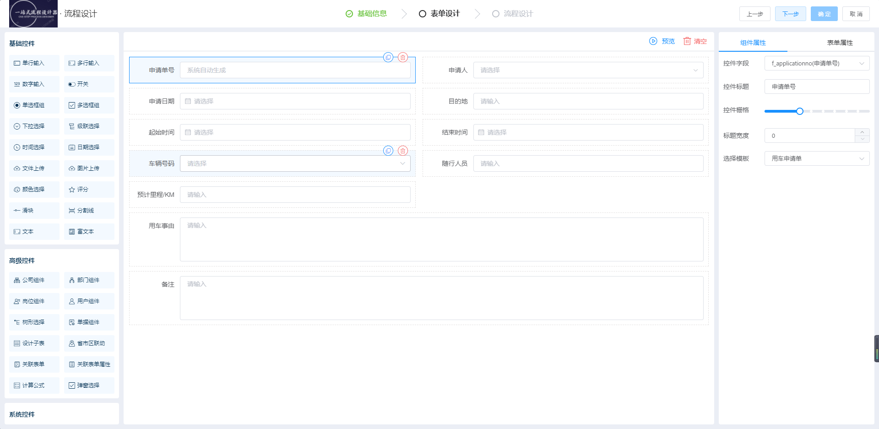879x429 pixels.
Task: Delete the 车辆号码 field
Action: tap(403, 151)
